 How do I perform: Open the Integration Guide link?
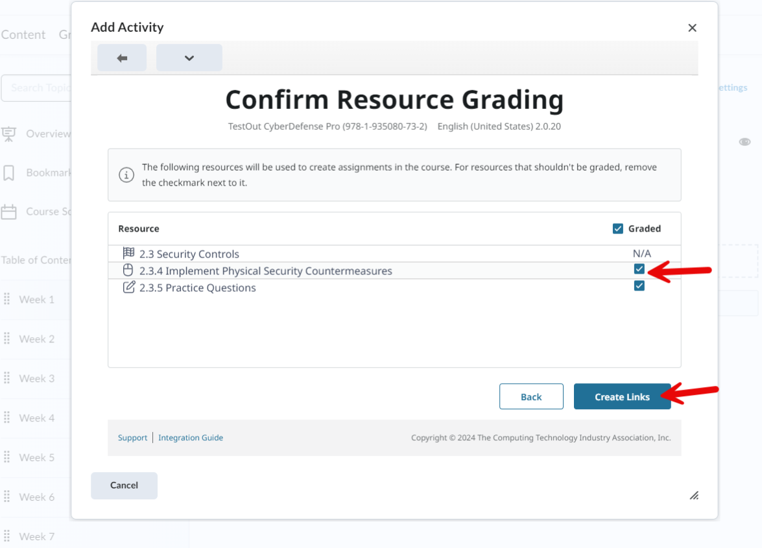pos(191,438)
